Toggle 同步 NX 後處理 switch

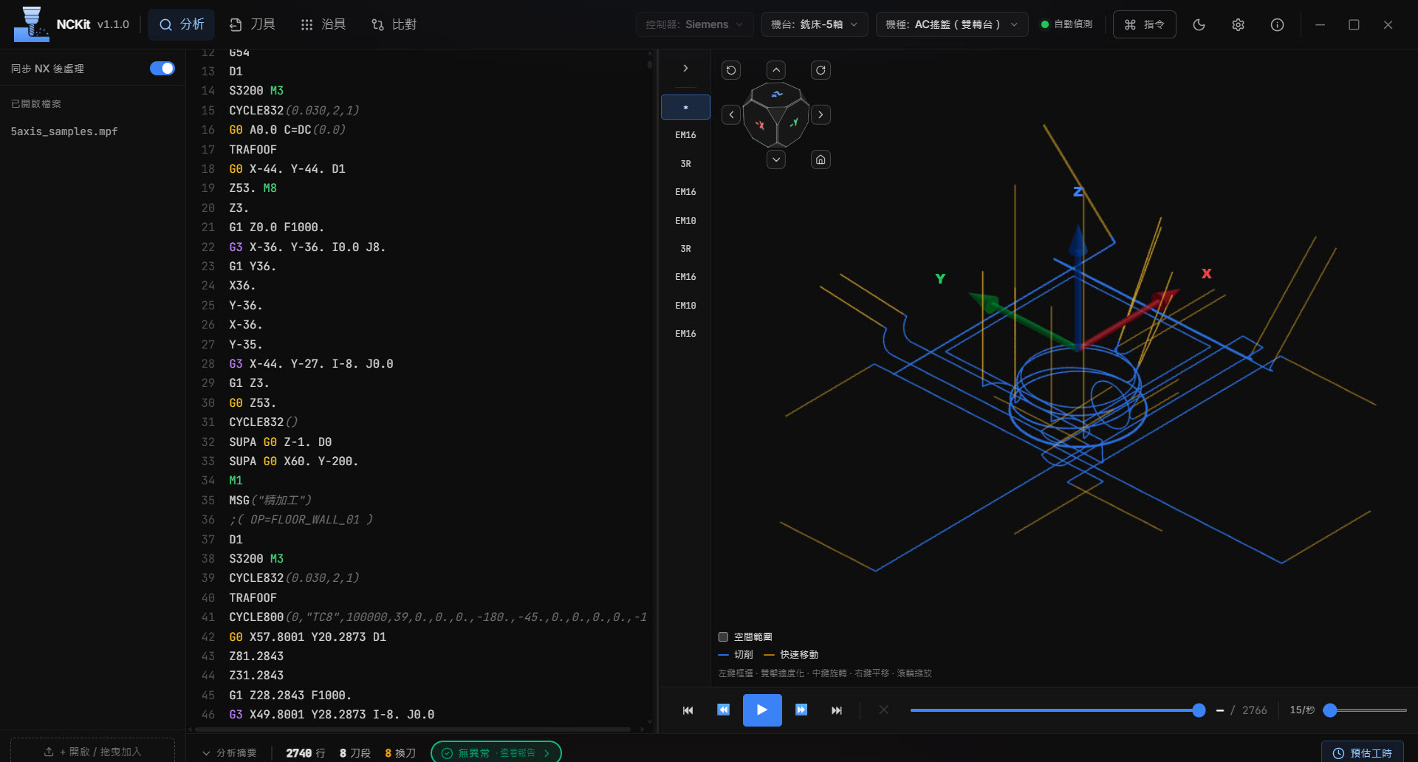[162, 68]
